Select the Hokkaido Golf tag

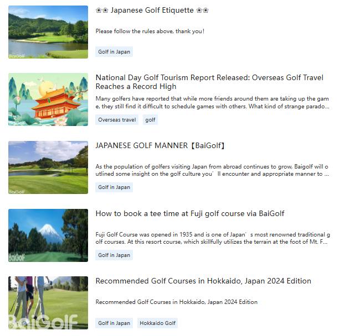[157, 323]
